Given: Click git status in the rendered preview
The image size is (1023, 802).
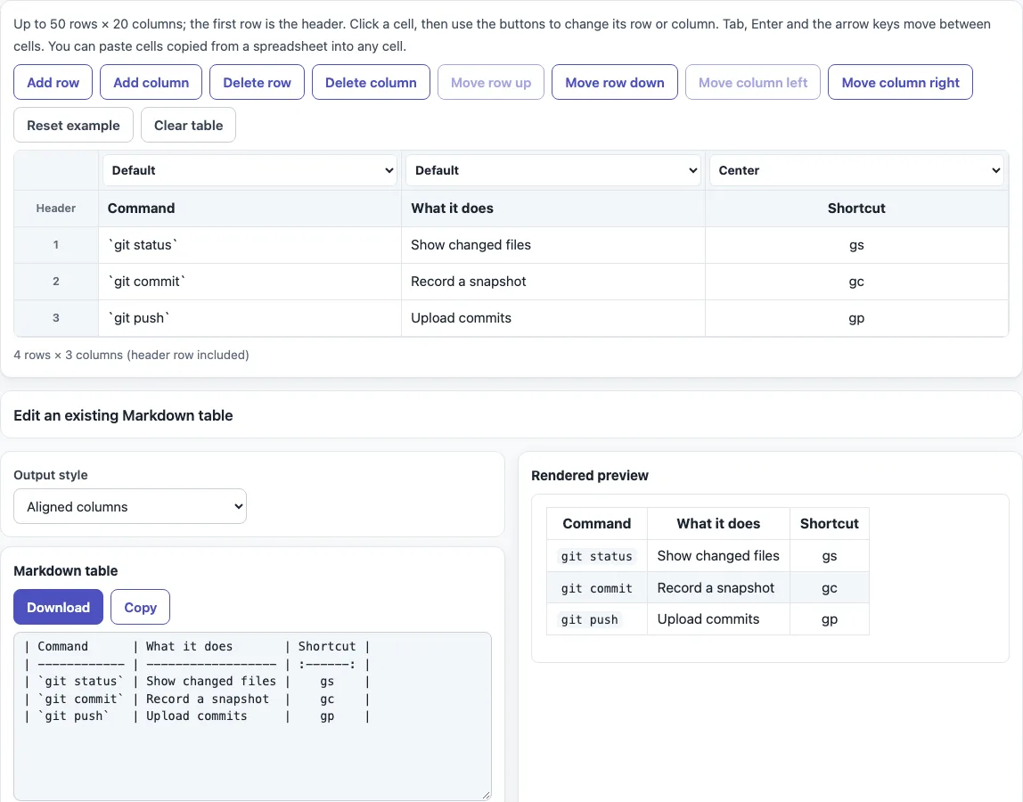Looking at the screenshot, I should (596, 556).
